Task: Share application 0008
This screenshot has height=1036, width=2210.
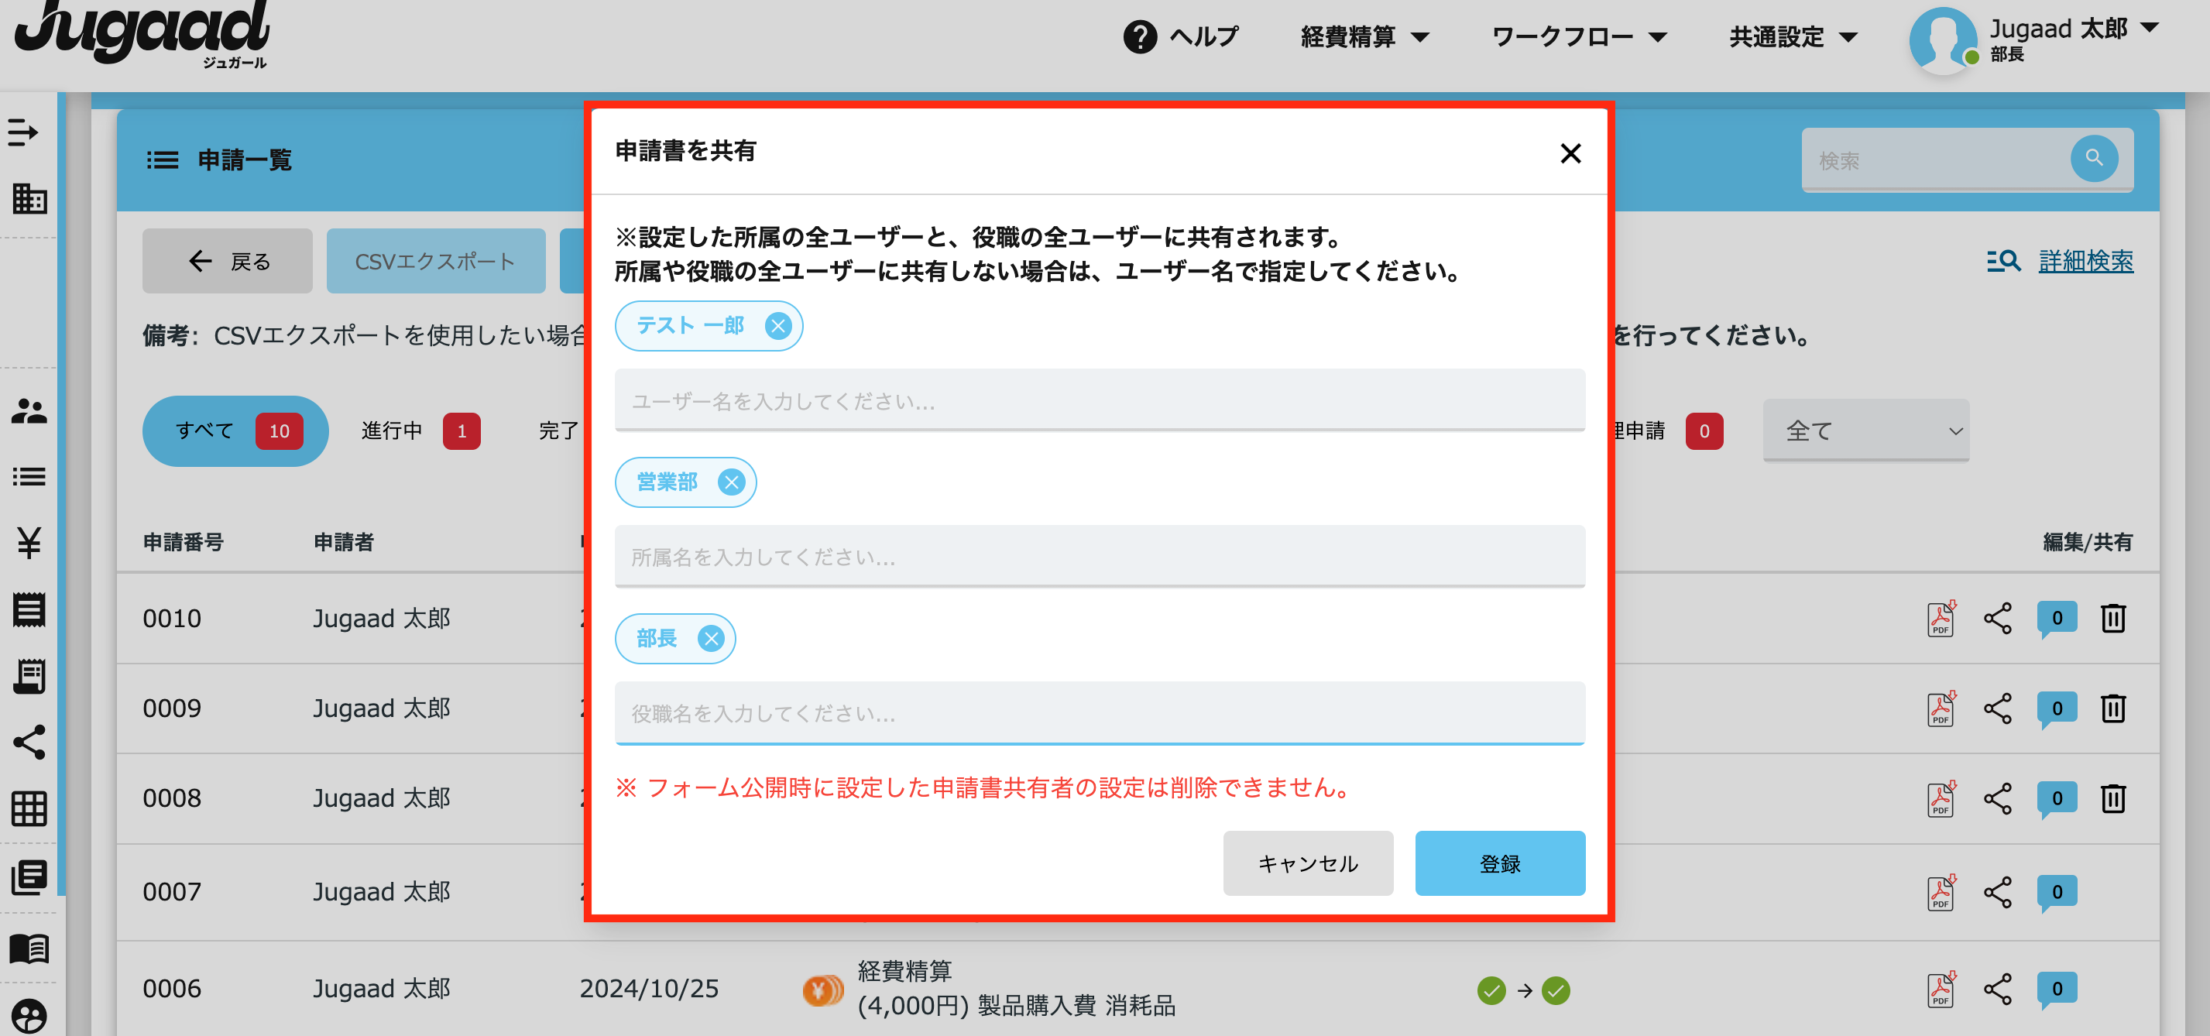Action: point(1997,798)
